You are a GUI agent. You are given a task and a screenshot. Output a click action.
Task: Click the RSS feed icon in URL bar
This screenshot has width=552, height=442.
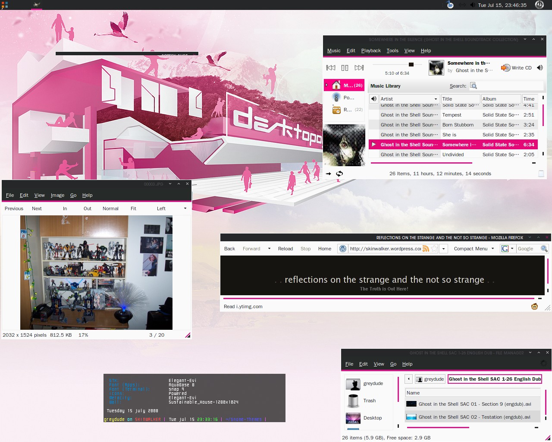(426, 249)
